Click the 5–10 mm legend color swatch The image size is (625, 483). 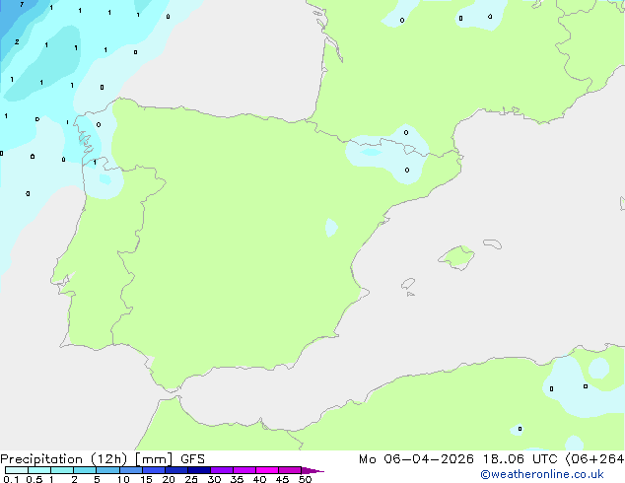point(107,470)
